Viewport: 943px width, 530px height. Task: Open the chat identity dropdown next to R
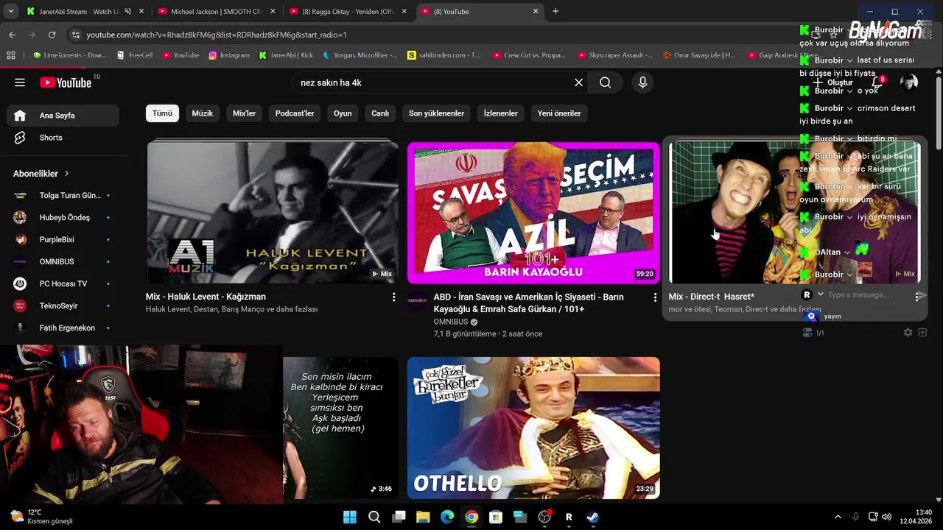821,294
